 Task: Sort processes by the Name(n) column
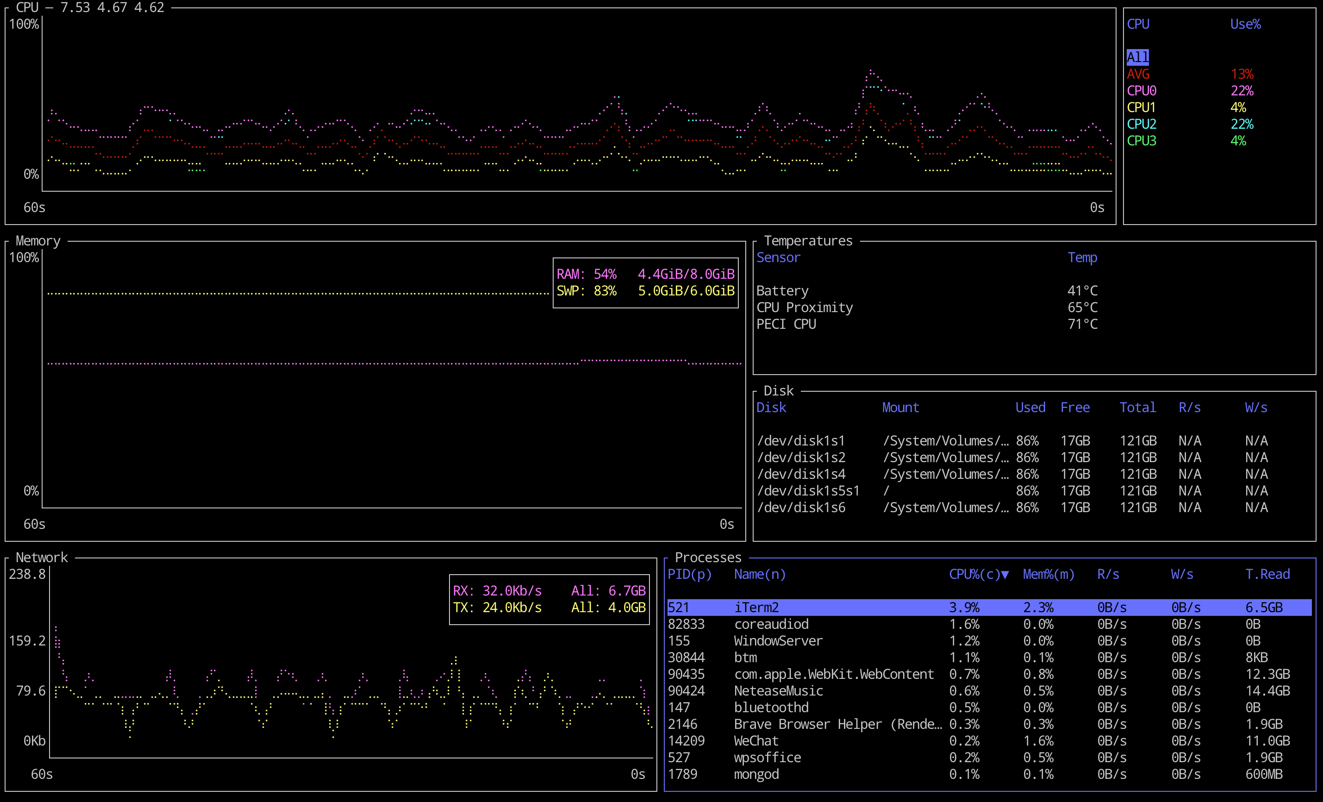coord(760,574)
